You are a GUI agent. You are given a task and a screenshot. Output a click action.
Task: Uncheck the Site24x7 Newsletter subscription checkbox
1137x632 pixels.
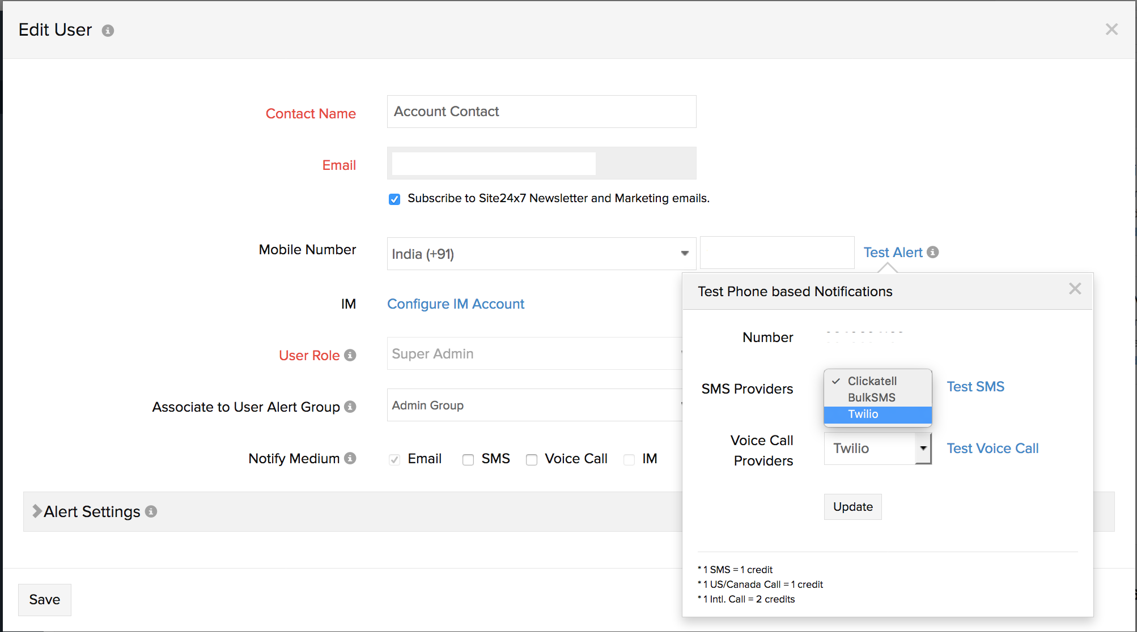point(394,199)
